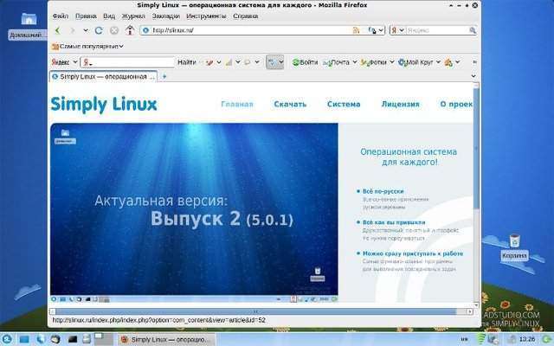
Task: Open the history dropdown next to the navigation arrows
Action: pyautogui.click(x=86, y=30)
